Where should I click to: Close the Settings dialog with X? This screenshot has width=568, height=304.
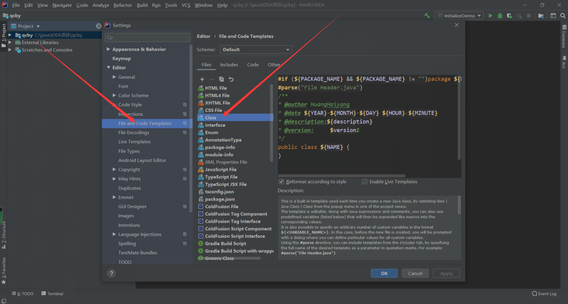tap(457, 25)
